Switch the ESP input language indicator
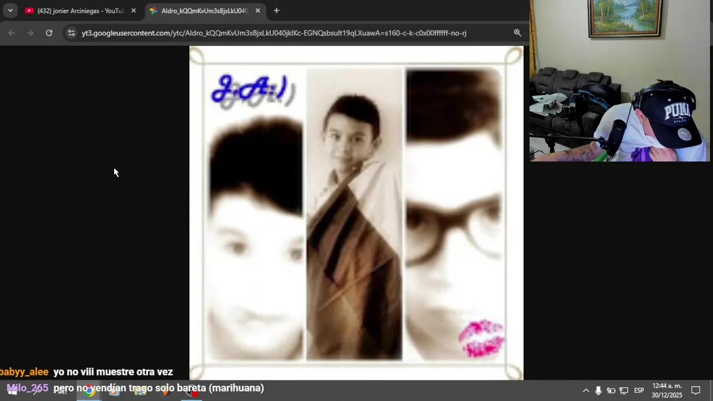This screenshot has width=713, height=401. point(639,390)
